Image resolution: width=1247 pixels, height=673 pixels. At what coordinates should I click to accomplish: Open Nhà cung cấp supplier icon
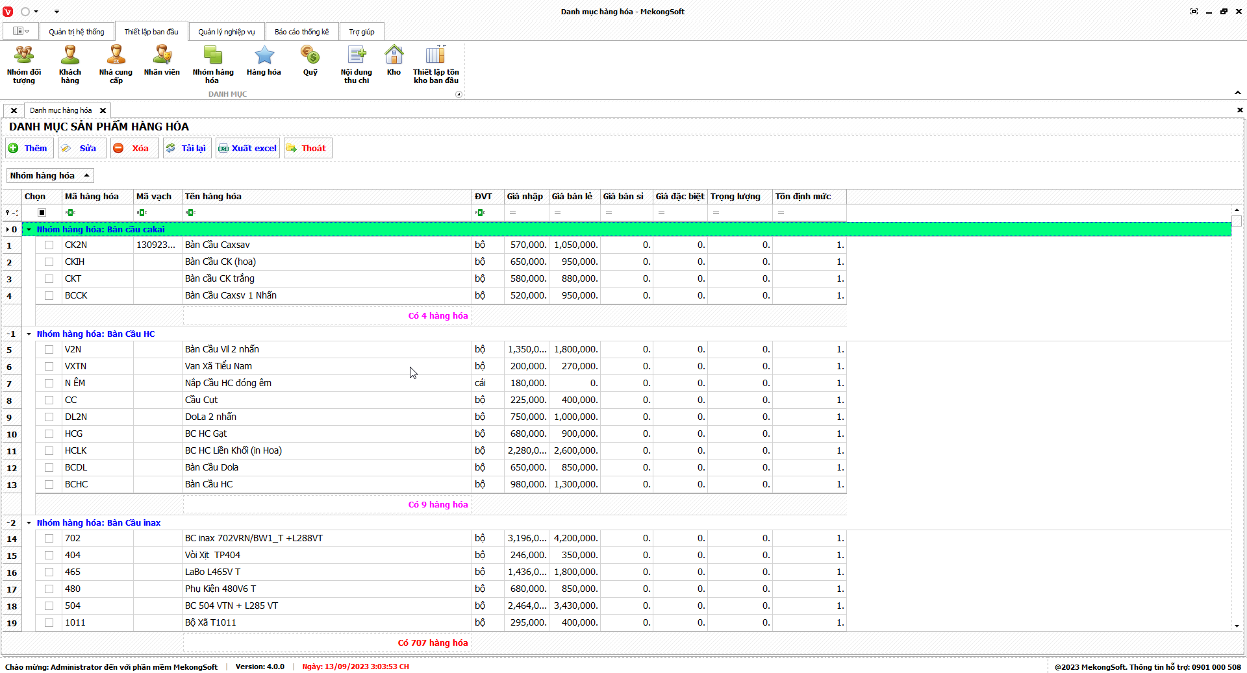[116, 64]
